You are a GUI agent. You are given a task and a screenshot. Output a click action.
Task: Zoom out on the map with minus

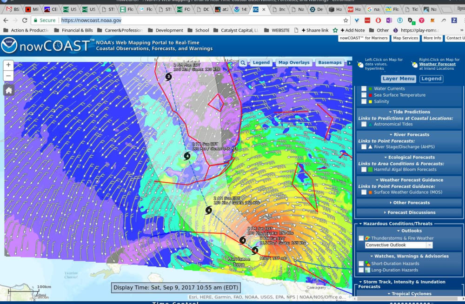(x=8, y=76)
